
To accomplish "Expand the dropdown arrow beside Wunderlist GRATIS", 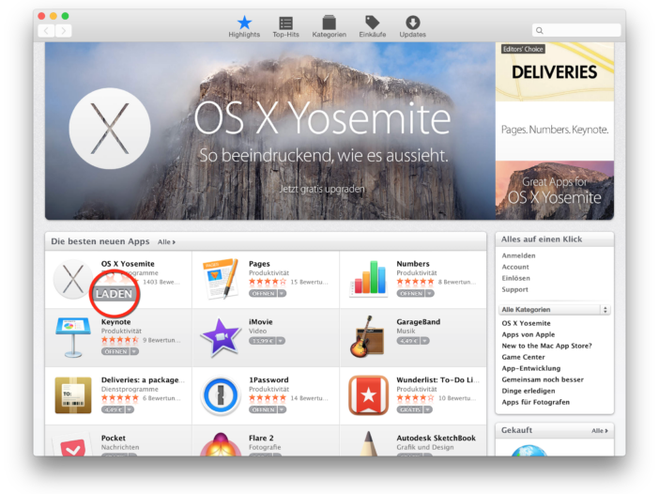I will (x=428, y=409).
